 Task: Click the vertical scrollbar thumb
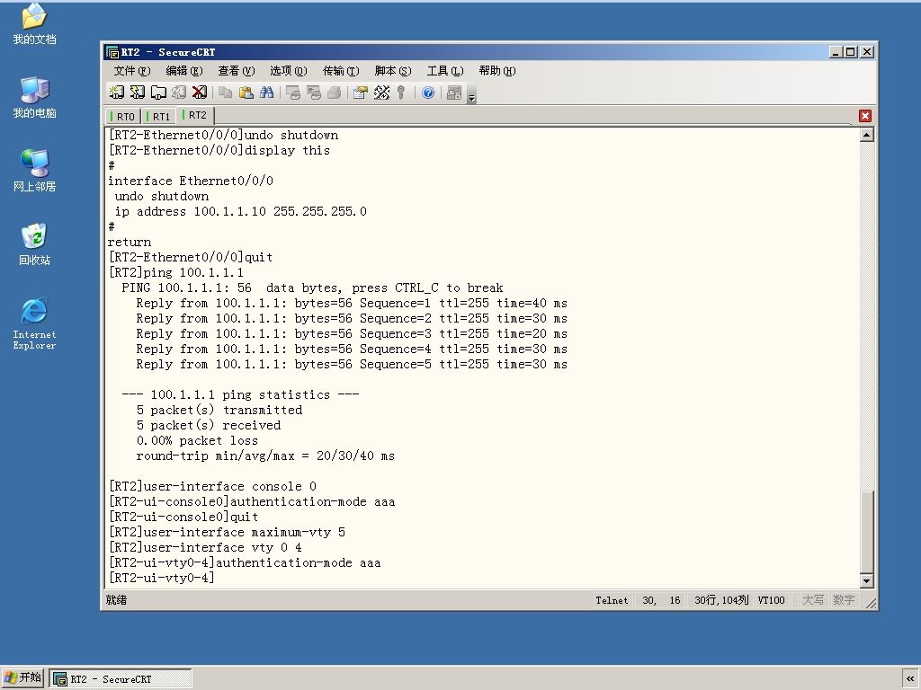866,531
